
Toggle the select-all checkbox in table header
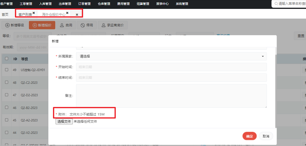[x=7, y=59]
